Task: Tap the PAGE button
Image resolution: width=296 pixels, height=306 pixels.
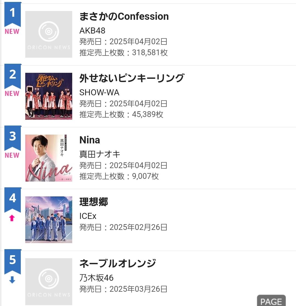Action: coord(271,301)
